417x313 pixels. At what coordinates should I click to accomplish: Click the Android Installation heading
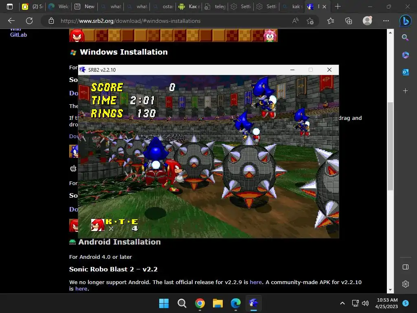[119, 242]
